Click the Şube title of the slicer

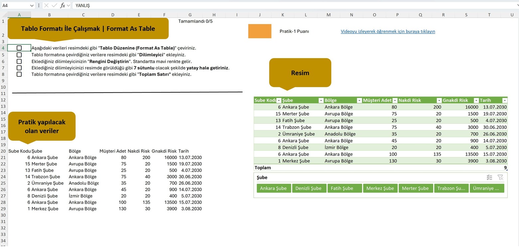tap(262, 178)
